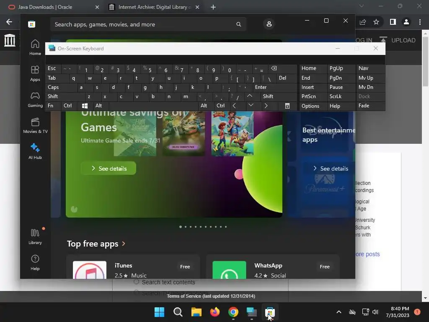Screen dimensions: 429x322
Task: Open Chrome tab search dropdown arrow
Action: pyautogui.click(x=362, y=6)
